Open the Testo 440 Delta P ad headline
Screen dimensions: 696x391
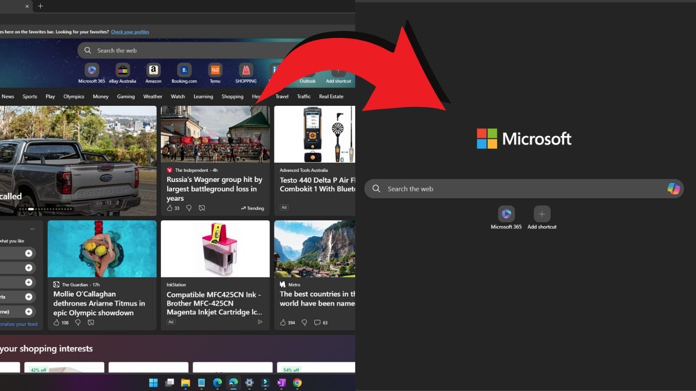[318, 185]
